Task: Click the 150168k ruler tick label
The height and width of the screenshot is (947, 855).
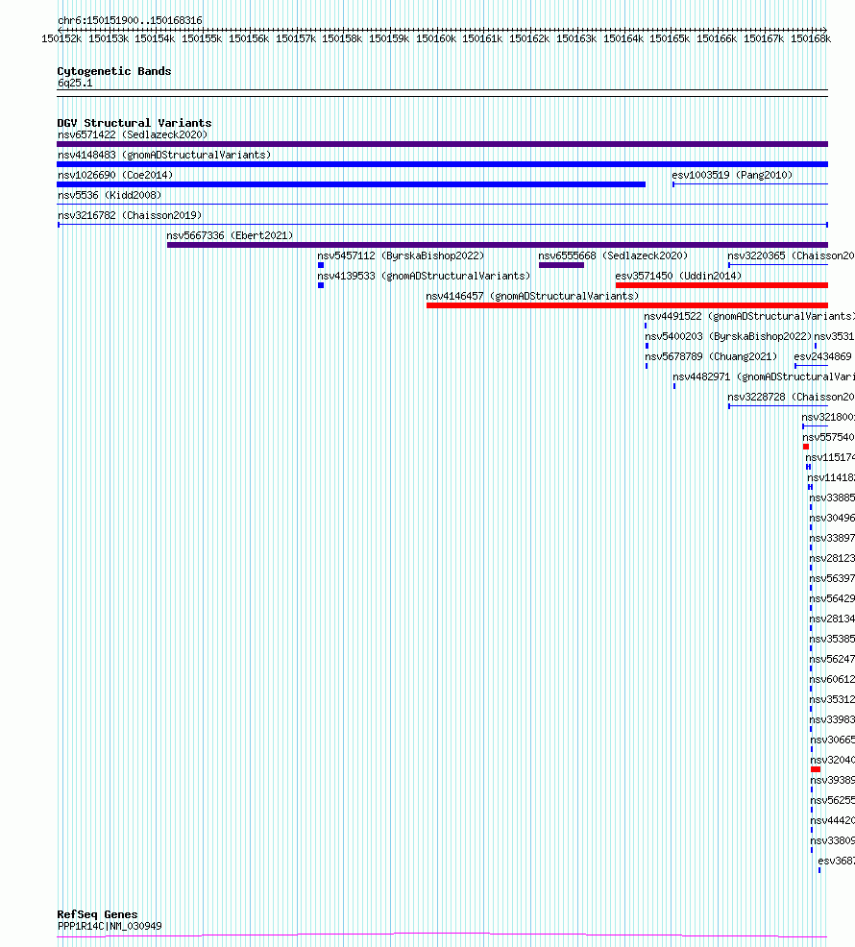Action: 810,38
